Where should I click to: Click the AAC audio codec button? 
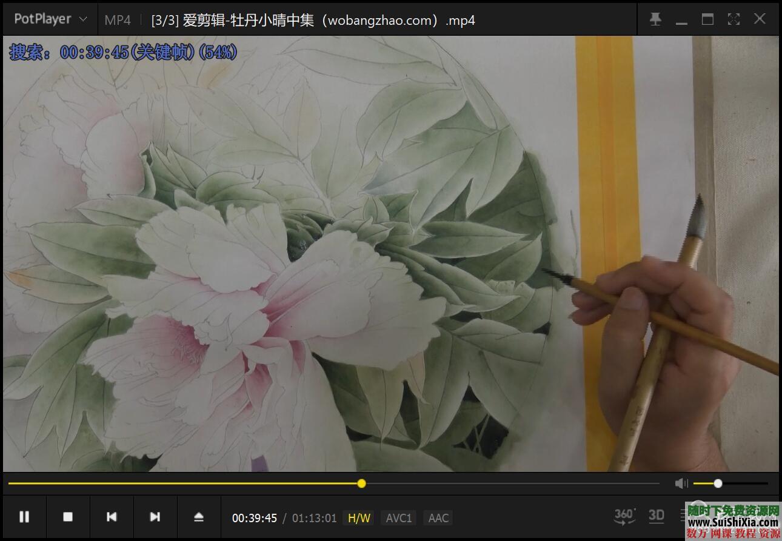click(x=438, y=517)
